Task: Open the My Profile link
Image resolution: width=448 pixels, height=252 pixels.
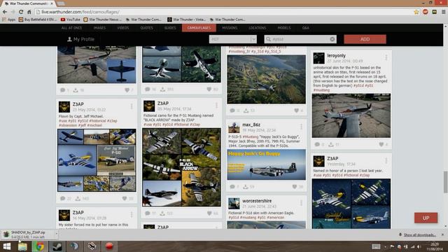Action: point(80,39)
